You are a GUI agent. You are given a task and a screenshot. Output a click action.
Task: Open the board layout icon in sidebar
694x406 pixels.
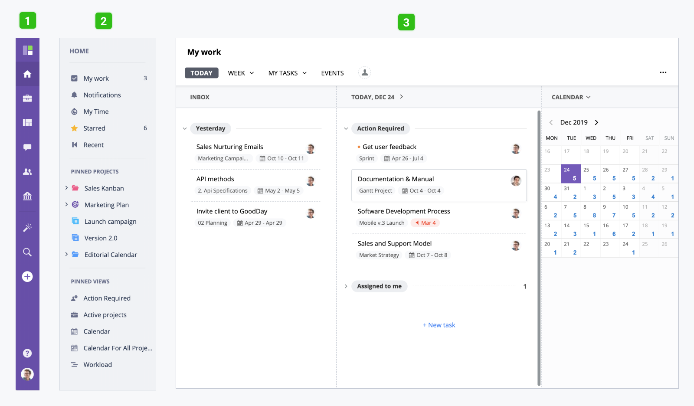[27, 123]
